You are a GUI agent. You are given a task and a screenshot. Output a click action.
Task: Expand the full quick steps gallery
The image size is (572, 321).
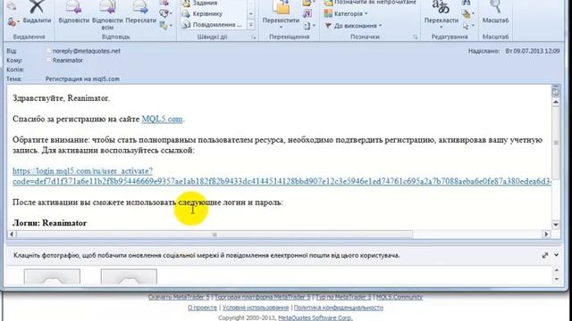tap(251, 25)
